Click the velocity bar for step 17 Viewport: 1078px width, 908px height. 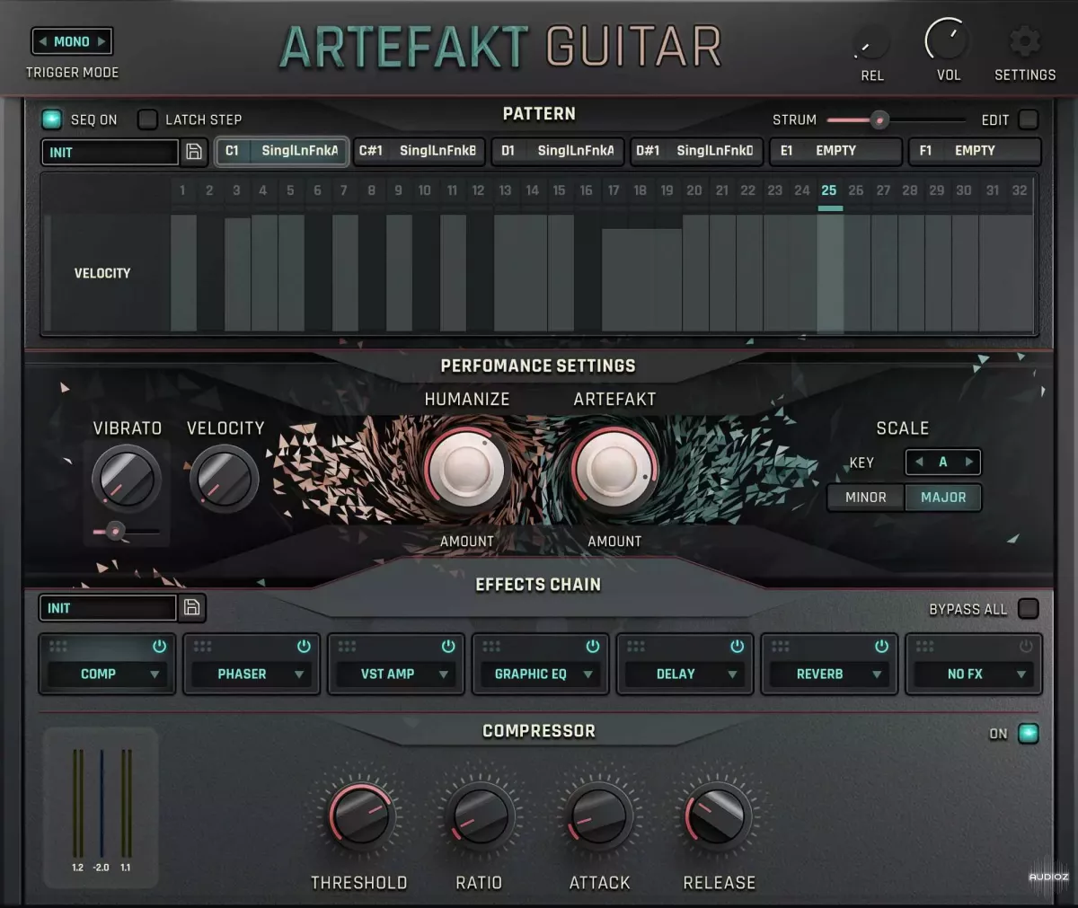click(614, 278)
